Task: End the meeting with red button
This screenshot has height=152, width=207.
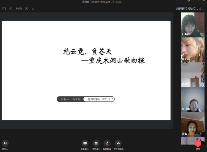Action: click(198, 143)
